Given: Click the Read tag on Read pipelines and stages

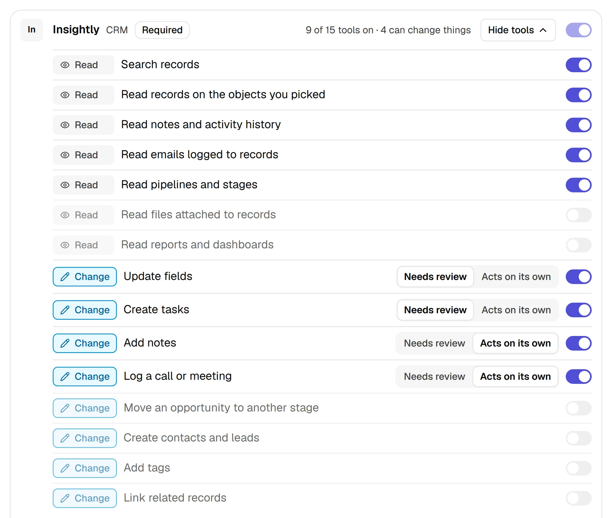Looking at the screenshot, I should [x=83, y=185].
